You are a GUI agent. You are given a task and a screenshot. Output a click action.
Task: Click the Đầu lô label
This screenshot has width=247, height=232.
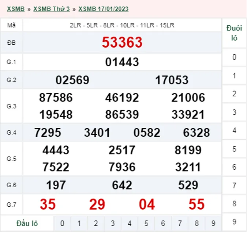pyautogui.click(x=27, y=223)
